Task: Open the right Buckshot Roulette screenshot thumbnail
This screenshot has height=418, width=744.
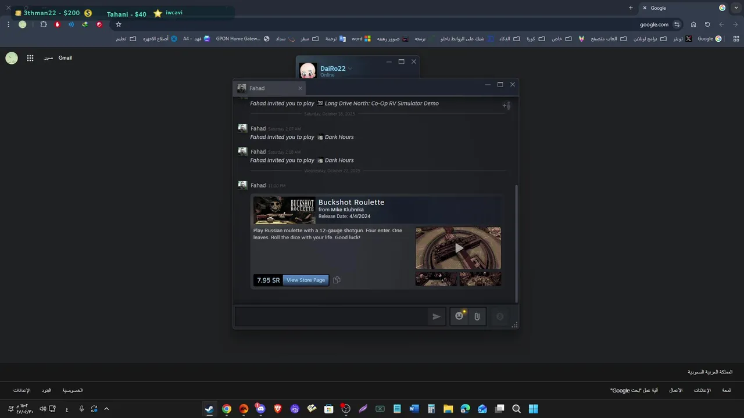Action: pos(480,279)
